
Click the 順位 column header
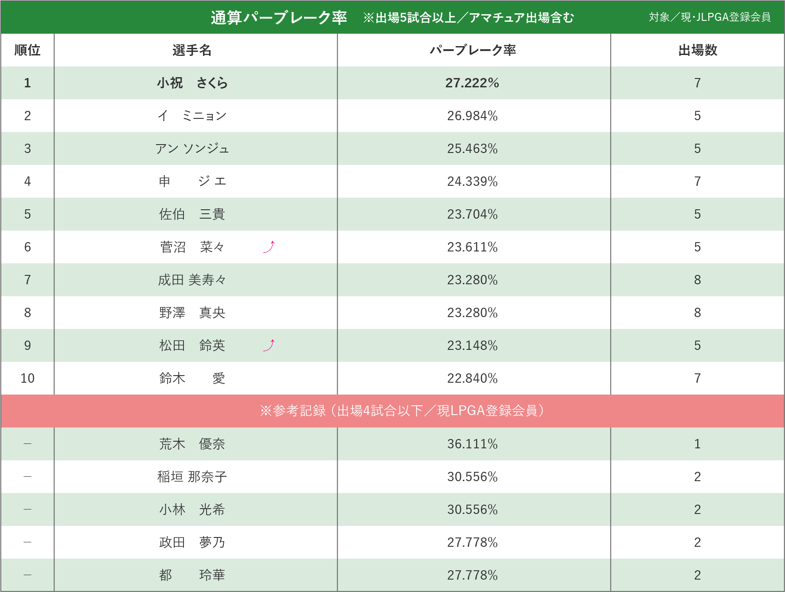point(27,50)
